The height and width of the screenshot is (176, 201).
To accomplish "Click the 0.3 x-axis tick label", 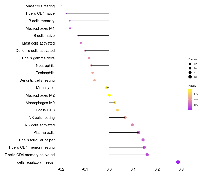I will (181, 169).
